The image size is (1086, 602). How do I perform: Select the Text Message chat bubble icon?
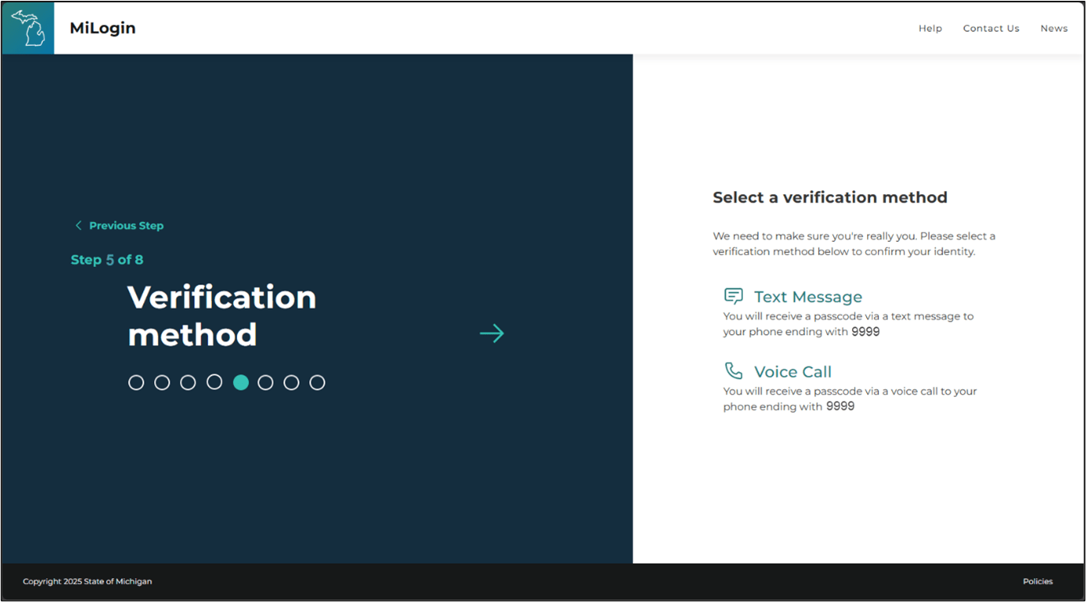[x=733, y=295]
